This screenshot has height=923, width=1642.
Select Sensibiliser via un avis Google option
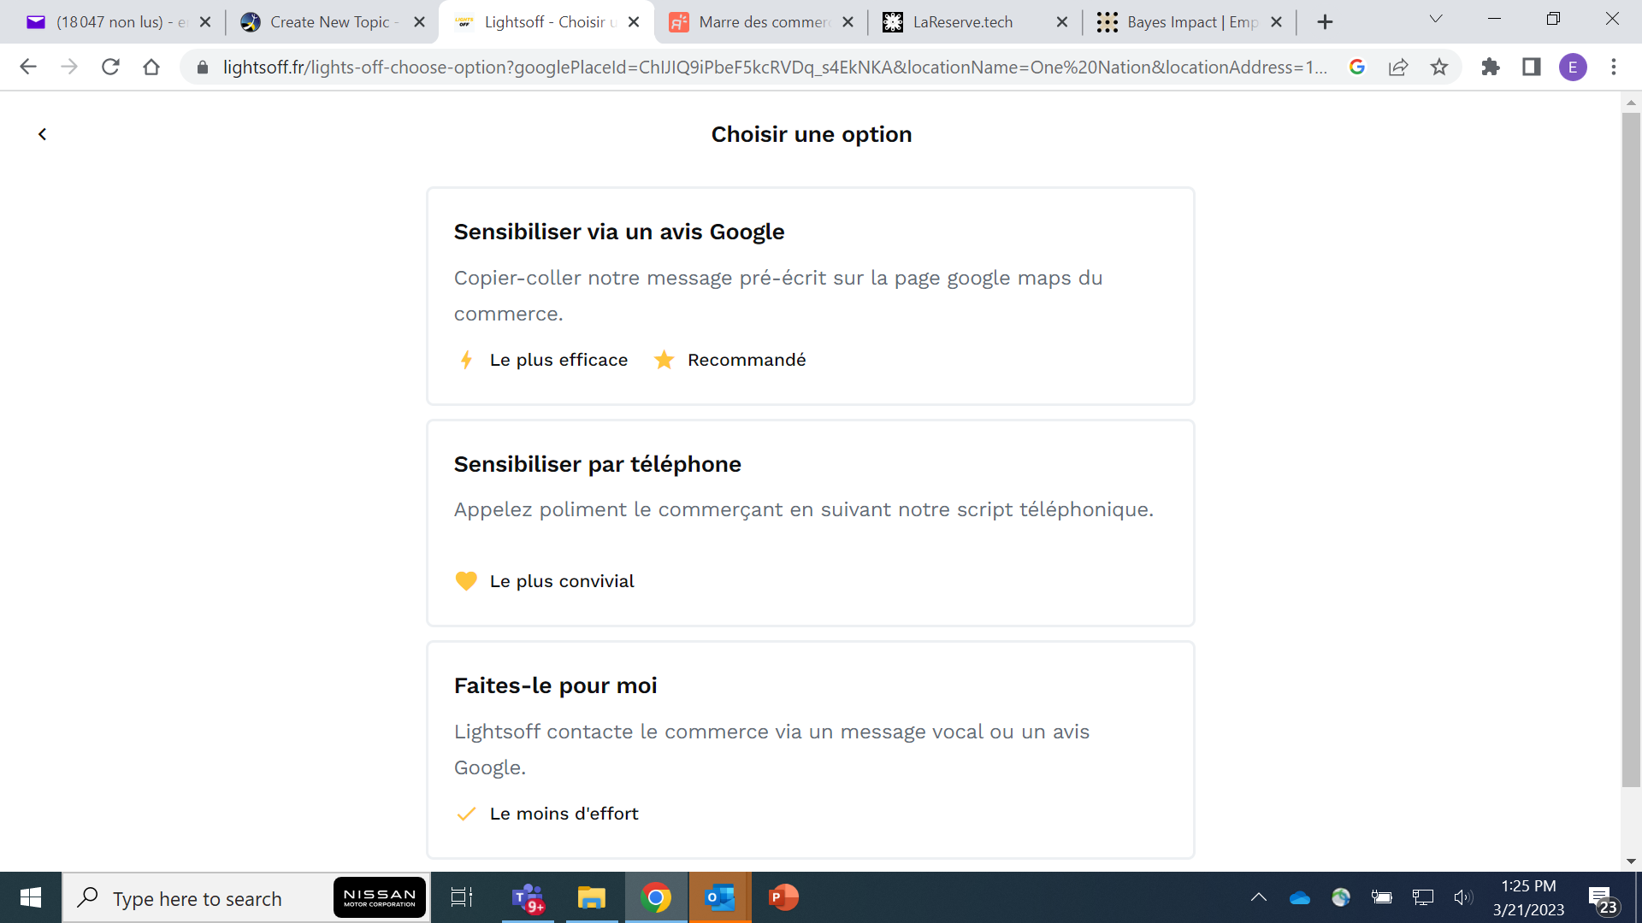(810, 296)
